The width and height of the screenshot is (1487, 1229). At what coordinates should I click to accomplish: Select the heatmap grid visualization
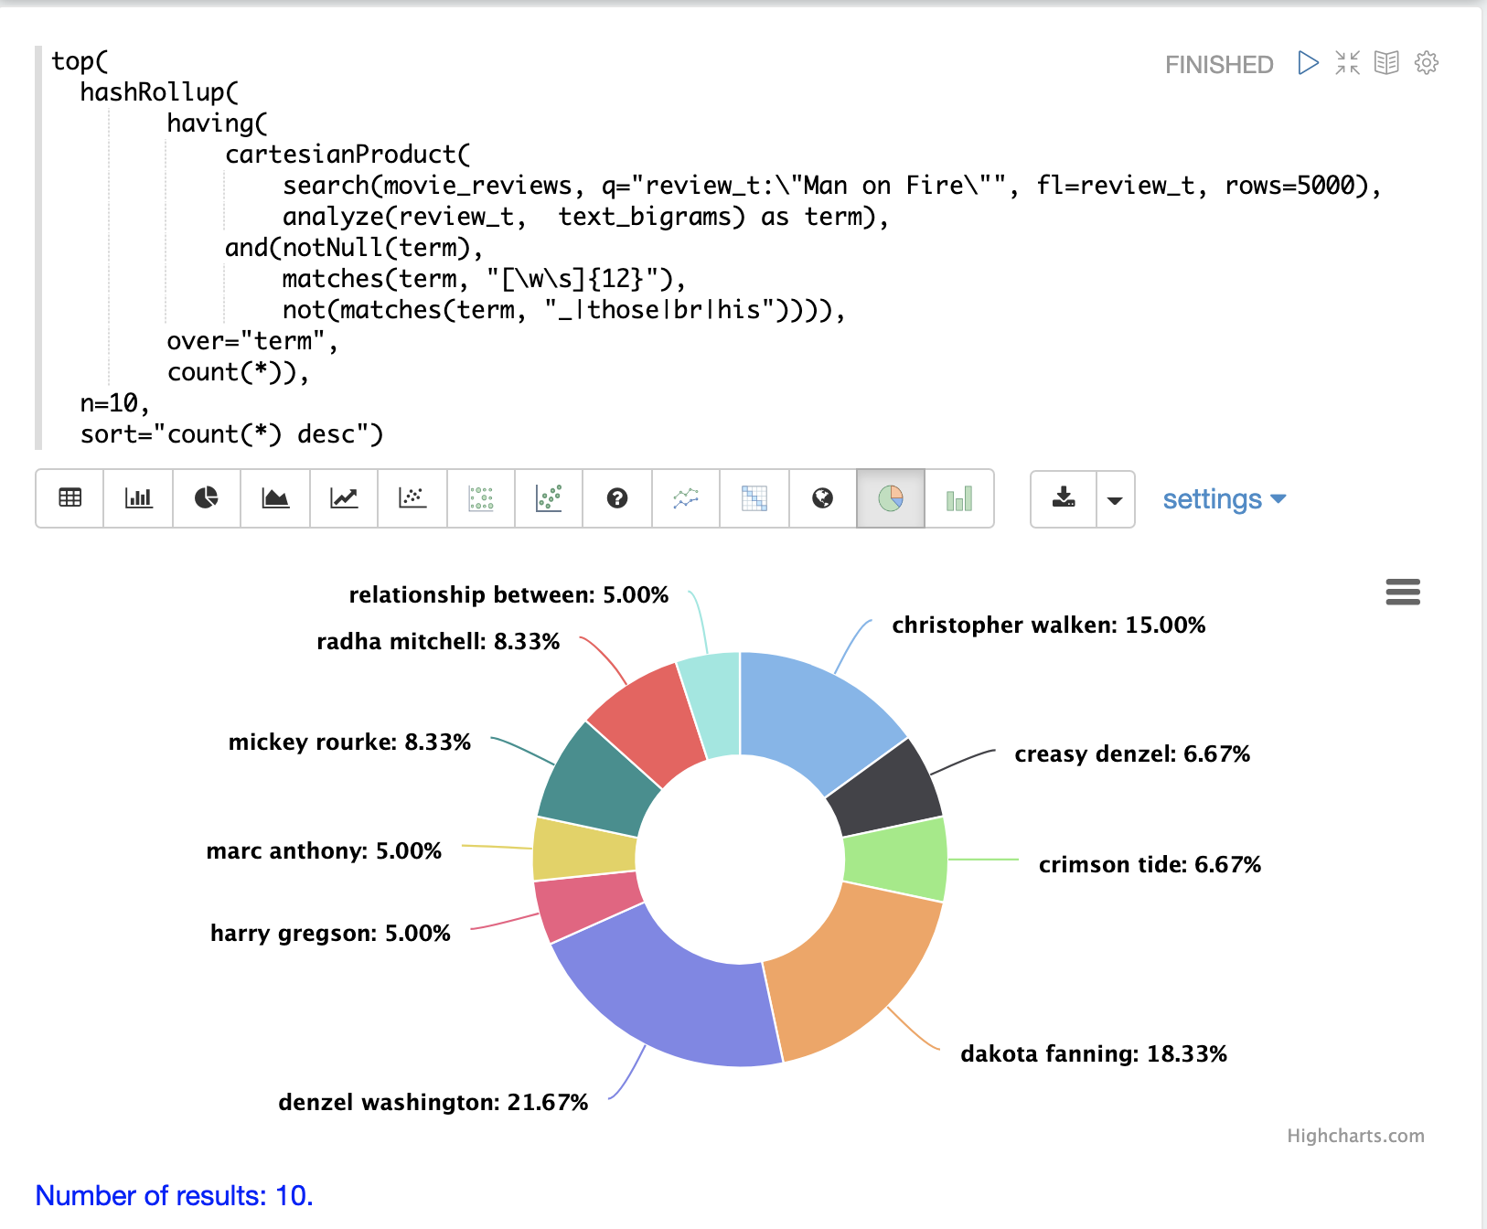[754, 498]
